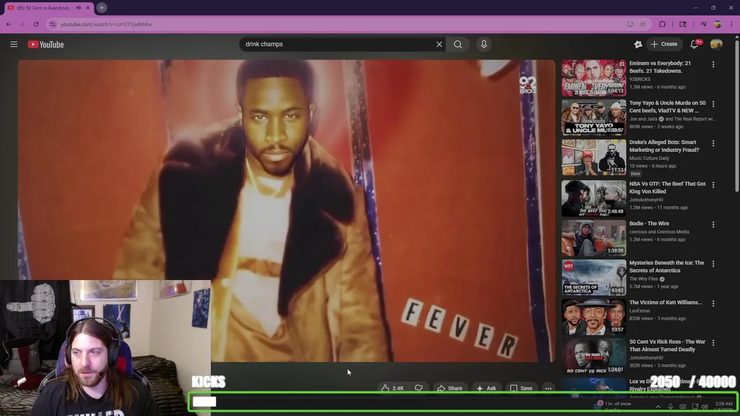Open Eminem vs Everybody thumbnail
This screenshot has width=740, height=416.
click(x=594, y=77)
